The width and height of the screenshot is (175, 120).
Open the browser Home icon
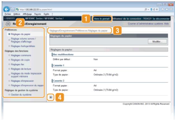pyautogui.click(x=162, y=10)
